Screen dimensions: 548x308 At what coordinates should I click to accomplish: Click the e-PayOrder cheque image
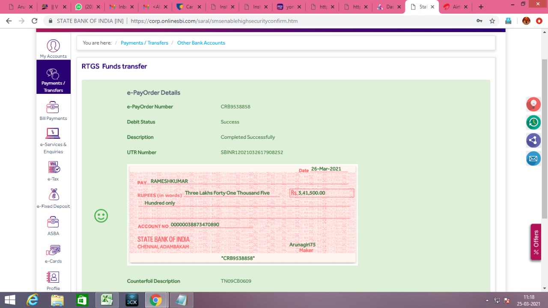pos(242,215)
